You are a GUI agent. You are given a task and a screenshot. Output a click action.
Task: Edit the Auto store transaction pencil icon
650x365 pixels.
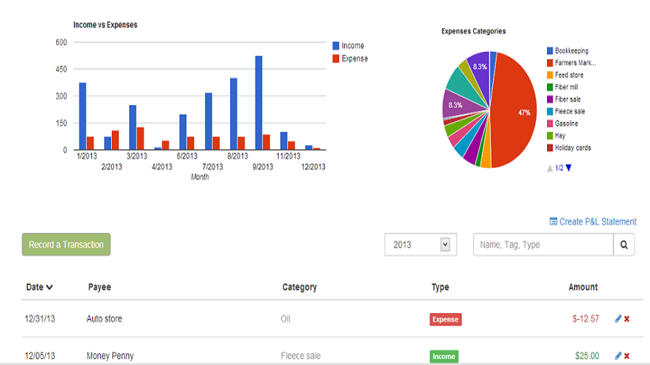click(619, 319)
